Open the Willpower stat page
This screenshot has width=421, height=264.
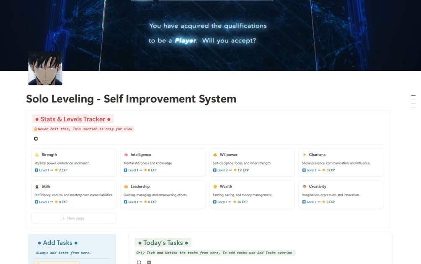pyautogui.click(x=252, y=162)
